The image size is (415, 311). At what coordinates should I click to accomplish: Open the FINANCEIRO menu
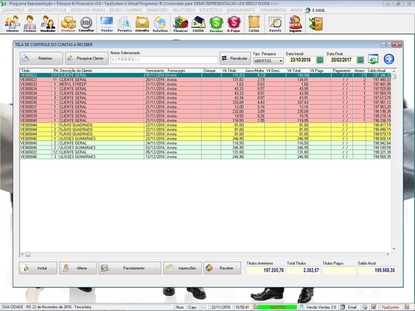157,10
